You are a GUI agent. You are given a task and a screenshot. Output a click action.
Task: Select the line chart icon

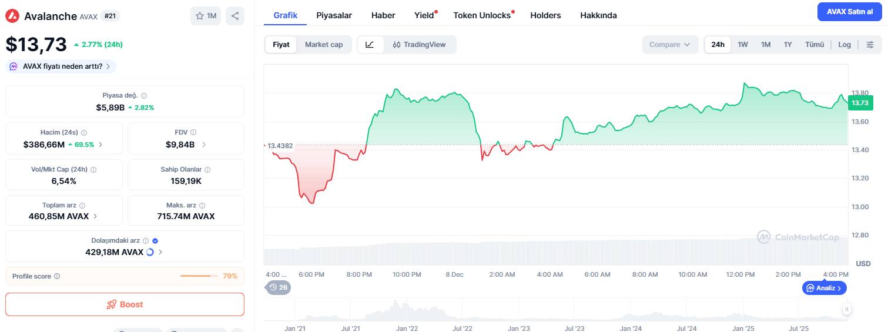[370, 45]
